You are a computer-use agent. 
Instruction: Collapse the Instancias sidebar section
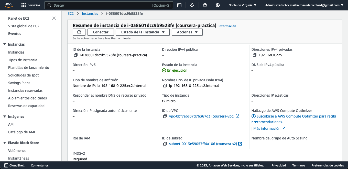pyautogui.click(x=5, y=44)
